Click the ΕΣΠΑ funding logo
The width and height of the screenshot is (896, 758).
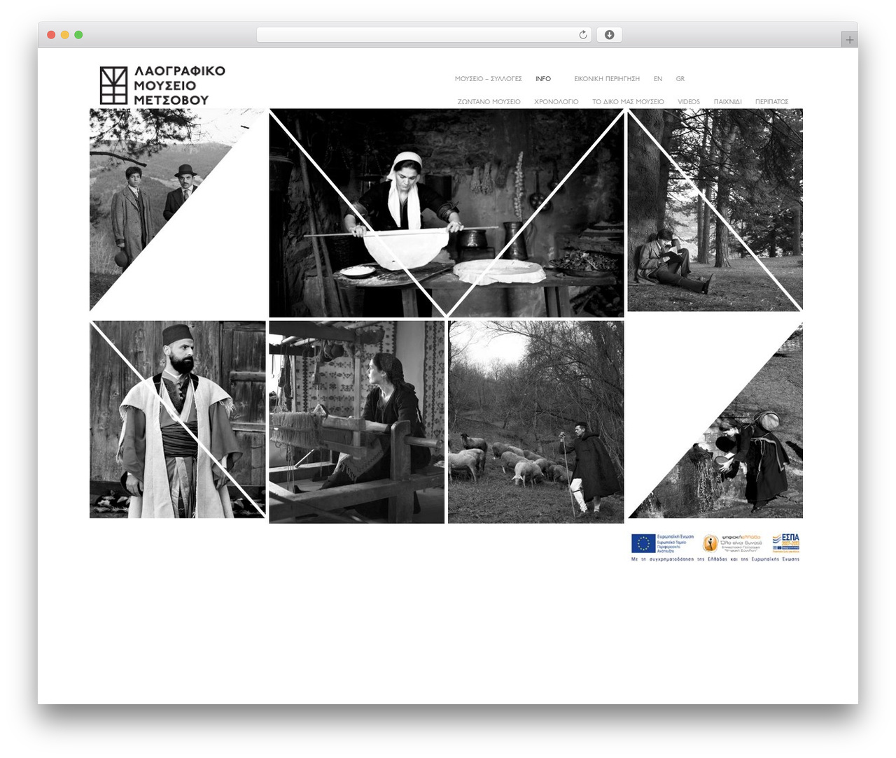(x=786, y=543)
